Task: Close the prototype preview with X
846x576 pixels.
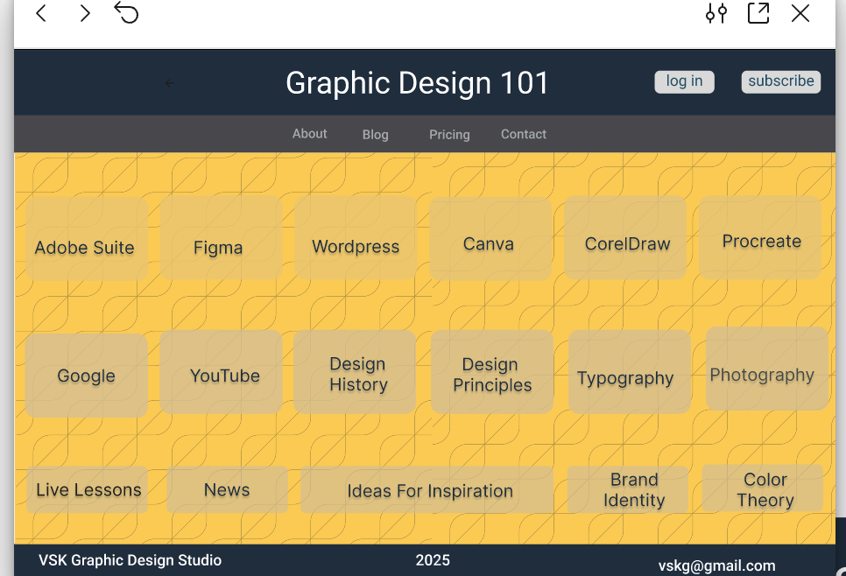Action: click(800, 13)
